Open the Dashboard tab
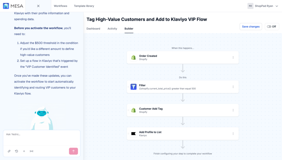This screenshot has height=160, width=282. pyautogui.click(x=93, y=29)
